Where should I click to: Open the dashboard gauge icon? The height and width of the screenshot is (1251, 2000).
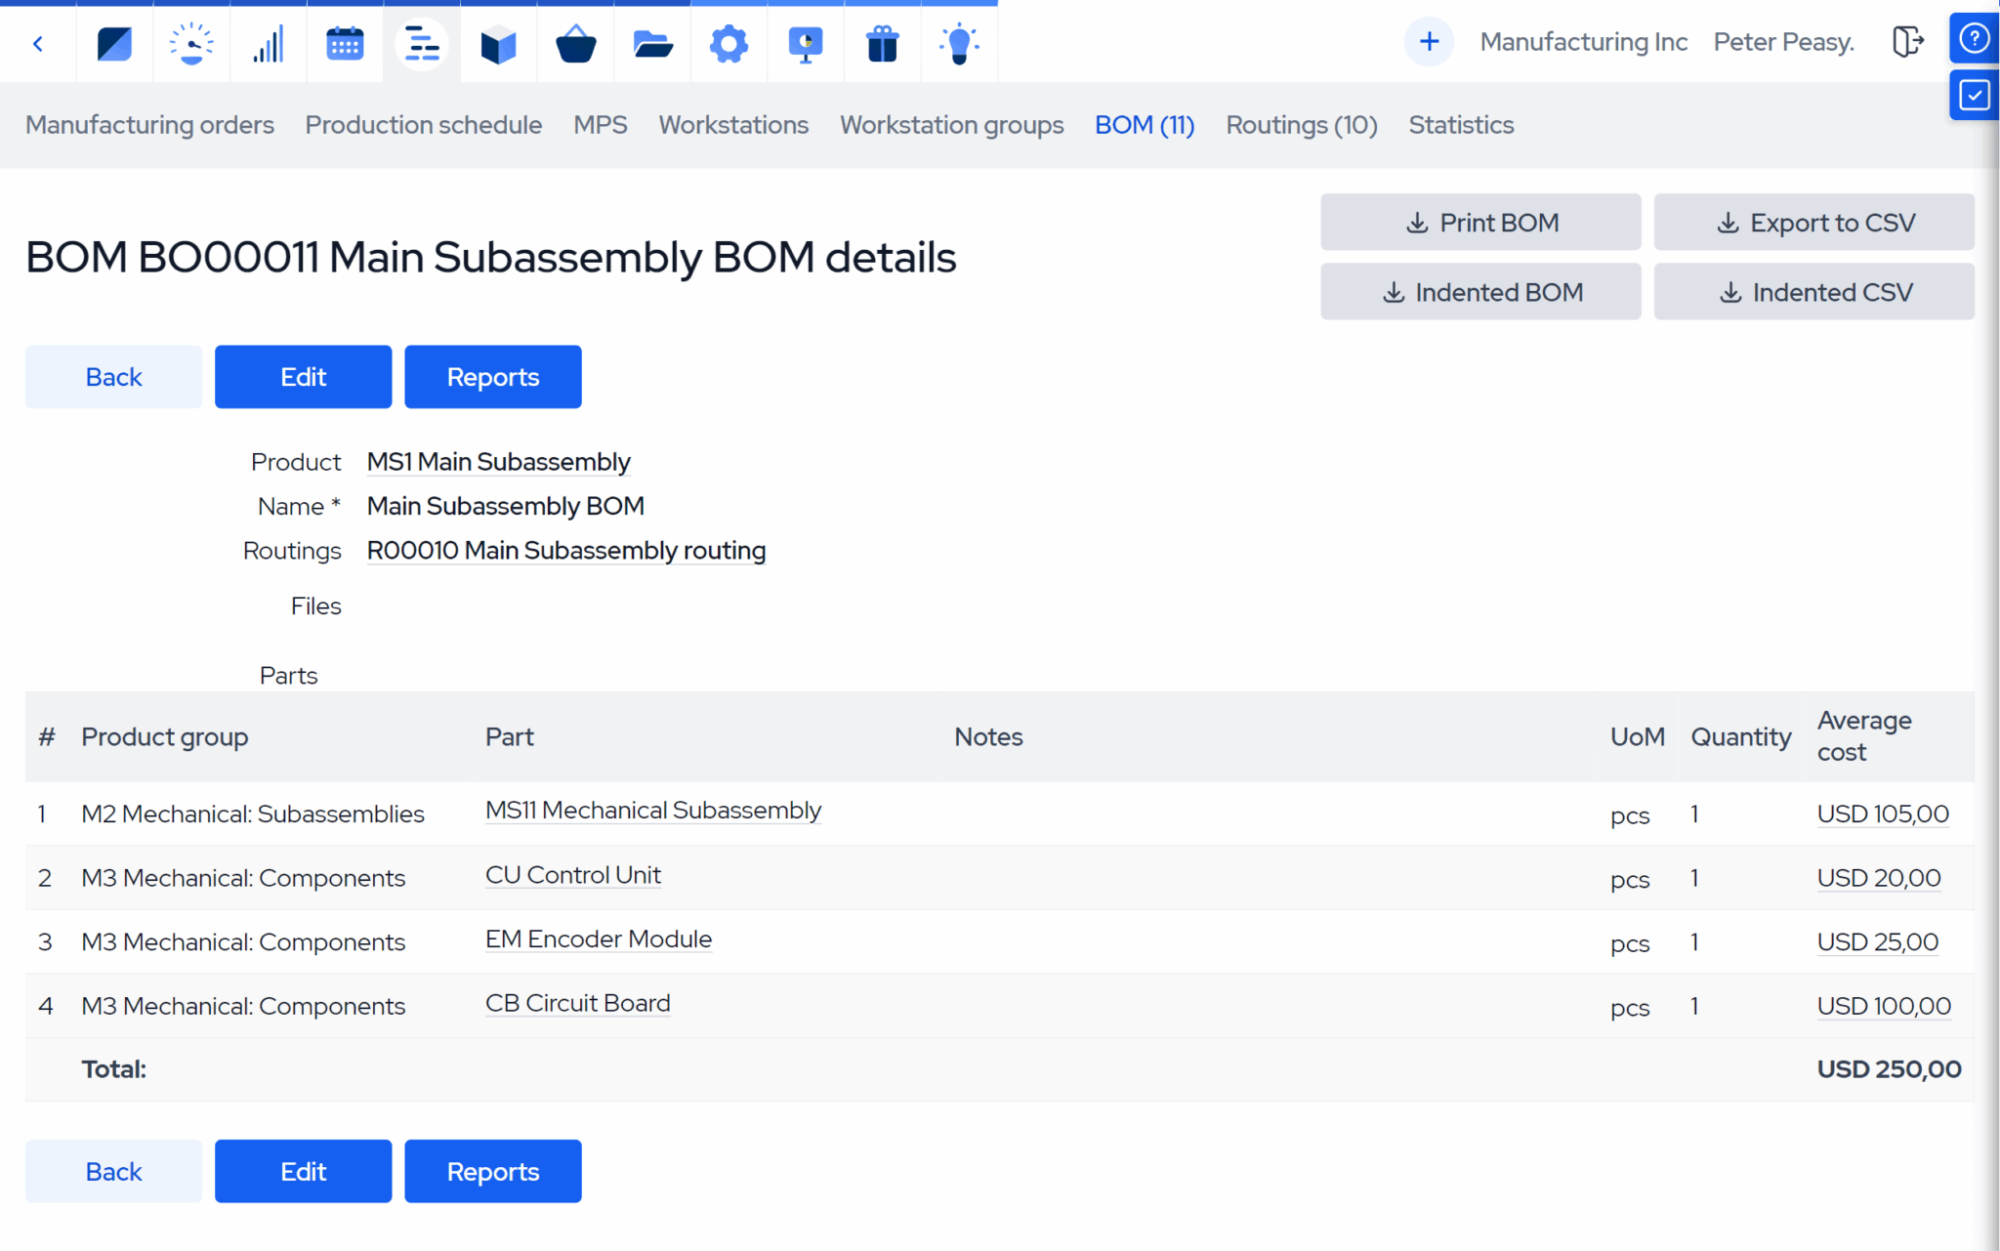point(191,43)
